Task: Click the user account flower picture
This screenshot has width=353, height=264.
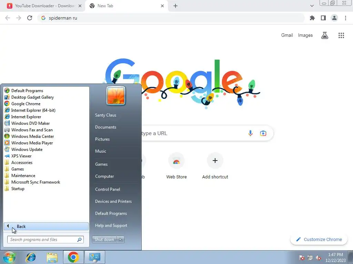Action: [116, 96]
